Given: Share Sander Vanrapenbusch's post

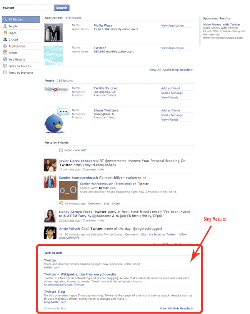Looking at the screenshot, I should 116,204.
